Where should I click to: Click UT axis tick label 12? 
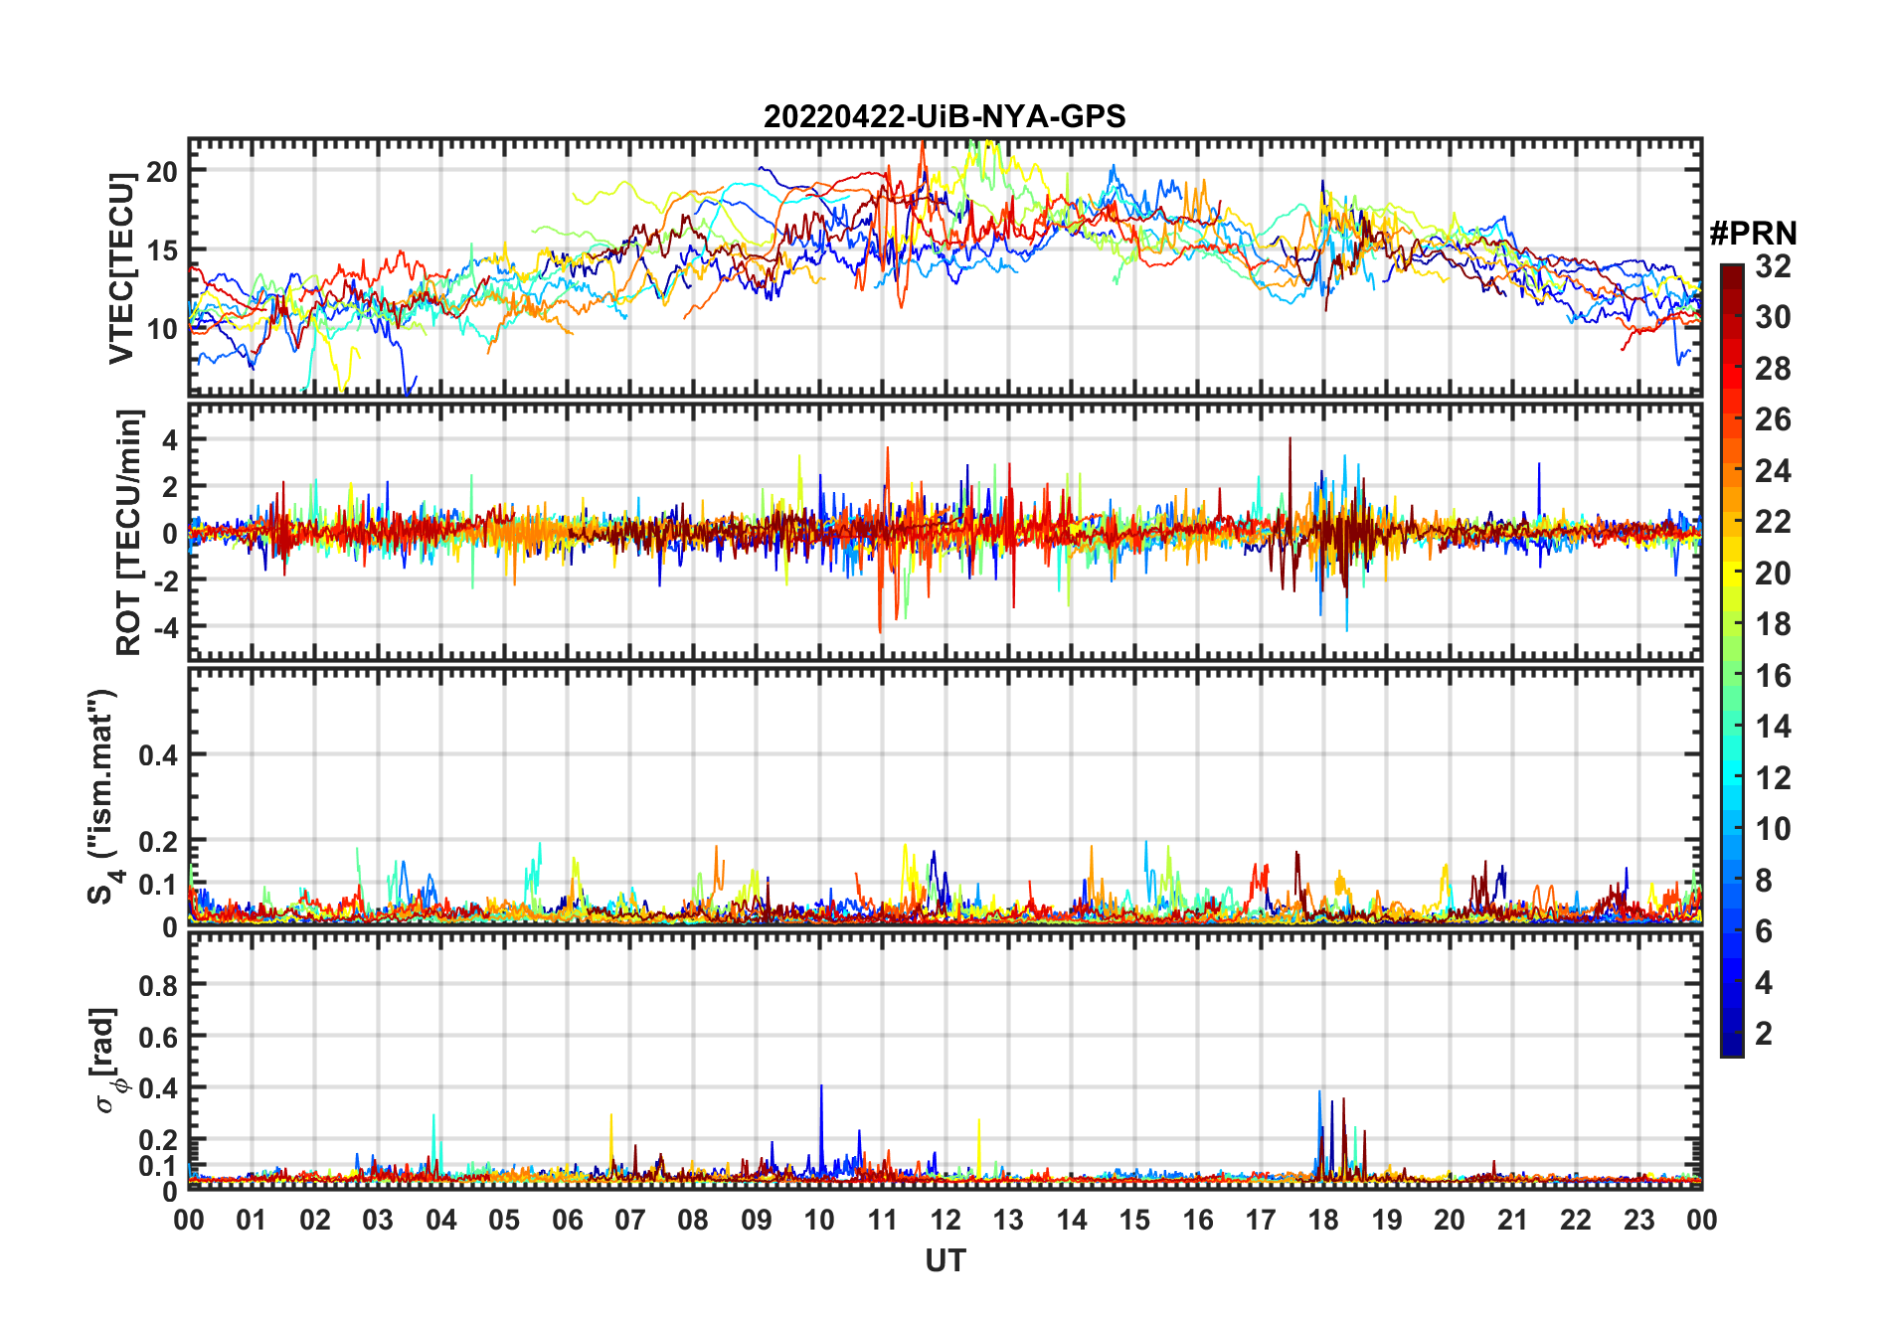(x=945, y=1220)
